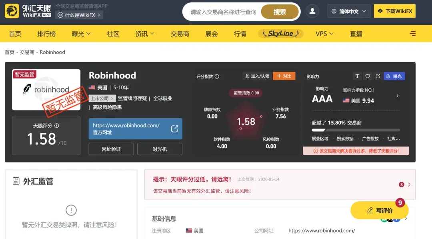Click the 1.58 radar score chart
Viewport: 432px width, 239px height.
tap(246, 122)
